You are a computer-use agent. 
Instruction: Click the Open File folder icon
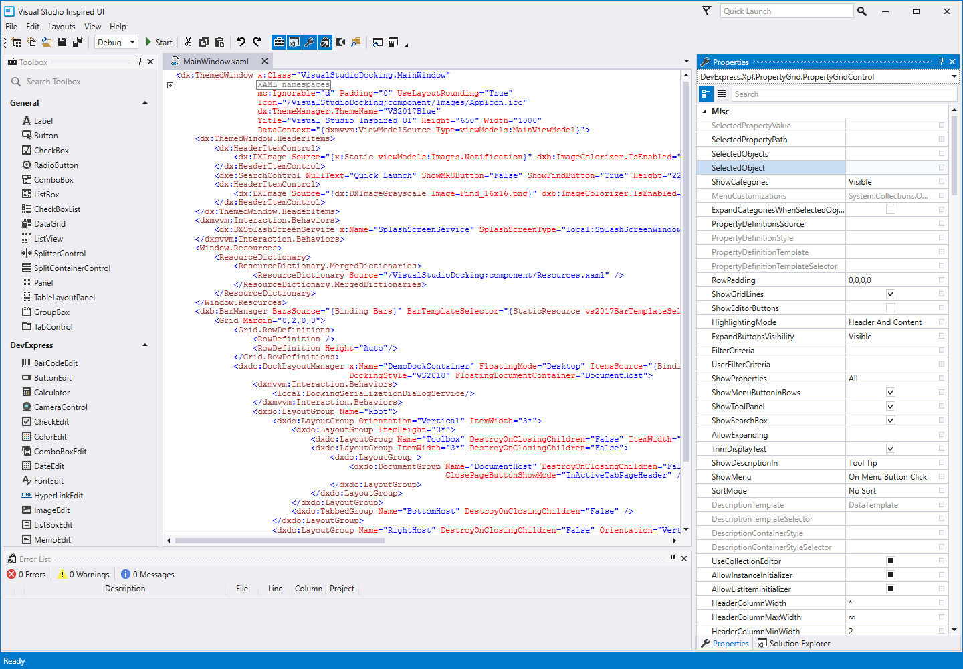coord(47,42)
